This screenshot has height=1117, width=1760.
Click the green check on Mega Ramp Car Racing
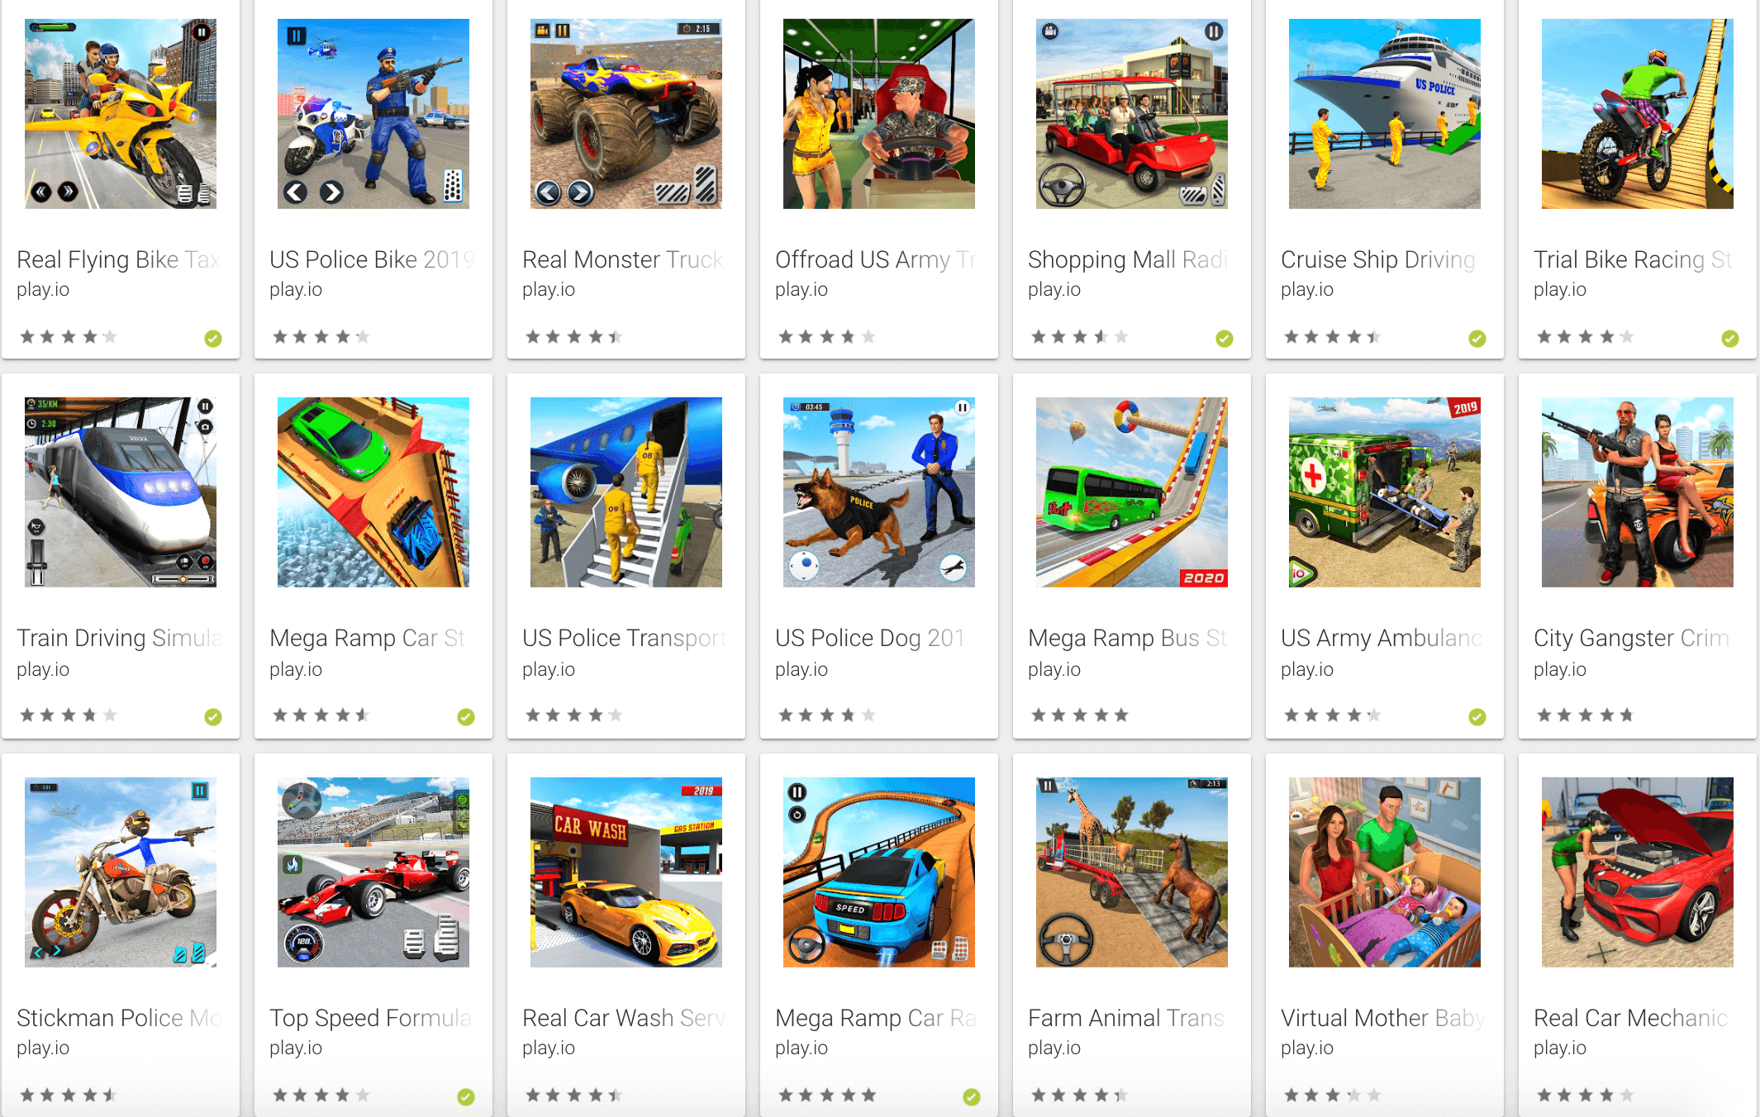[972, 1096]
